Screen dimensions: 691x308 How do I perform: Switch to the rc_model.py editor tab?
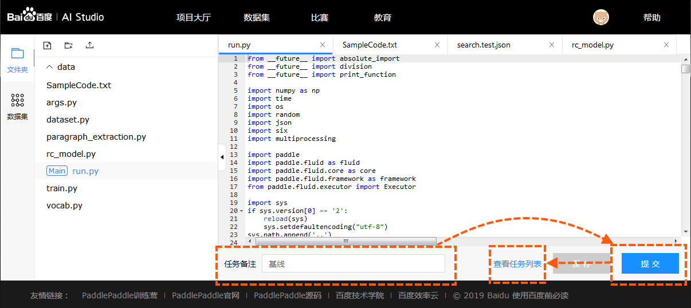(x=619, y=45)
